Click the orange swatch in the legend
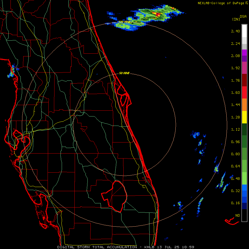 pos(244,105)
